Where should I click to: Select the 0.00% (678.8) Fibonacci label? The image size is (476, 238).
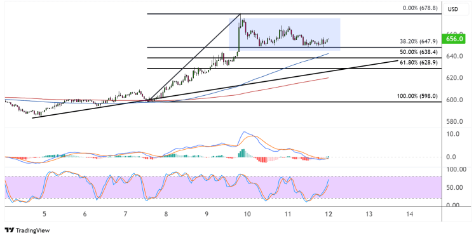[x=420, y=8]
